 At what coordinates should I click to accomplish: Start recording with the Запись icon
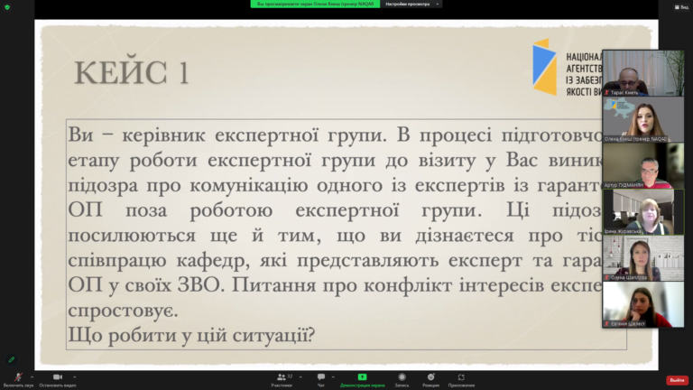402,377
